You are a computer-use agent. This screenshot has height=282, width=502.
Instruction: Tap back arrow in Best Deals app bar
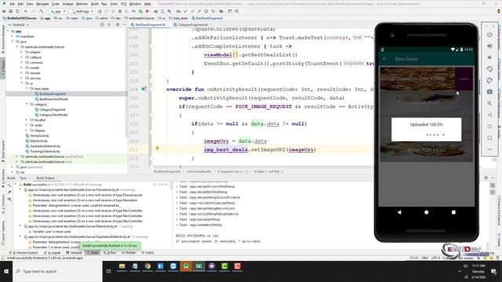click(385, 60)
